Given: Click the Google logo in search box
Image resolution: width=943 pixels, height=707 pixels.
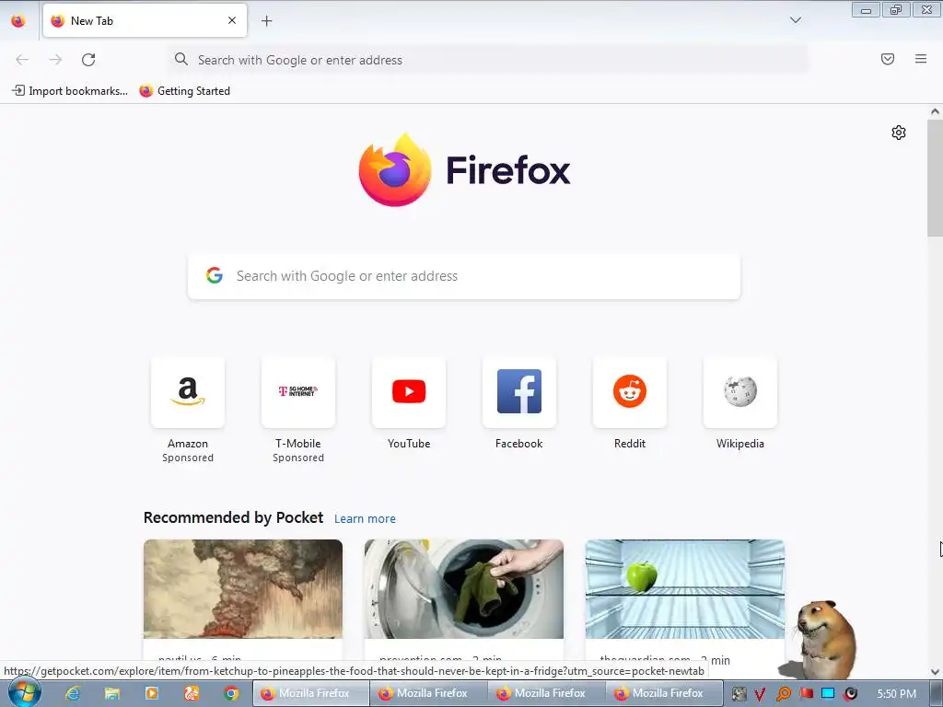Looking at the screenshot, I should (x=215, y=275).
